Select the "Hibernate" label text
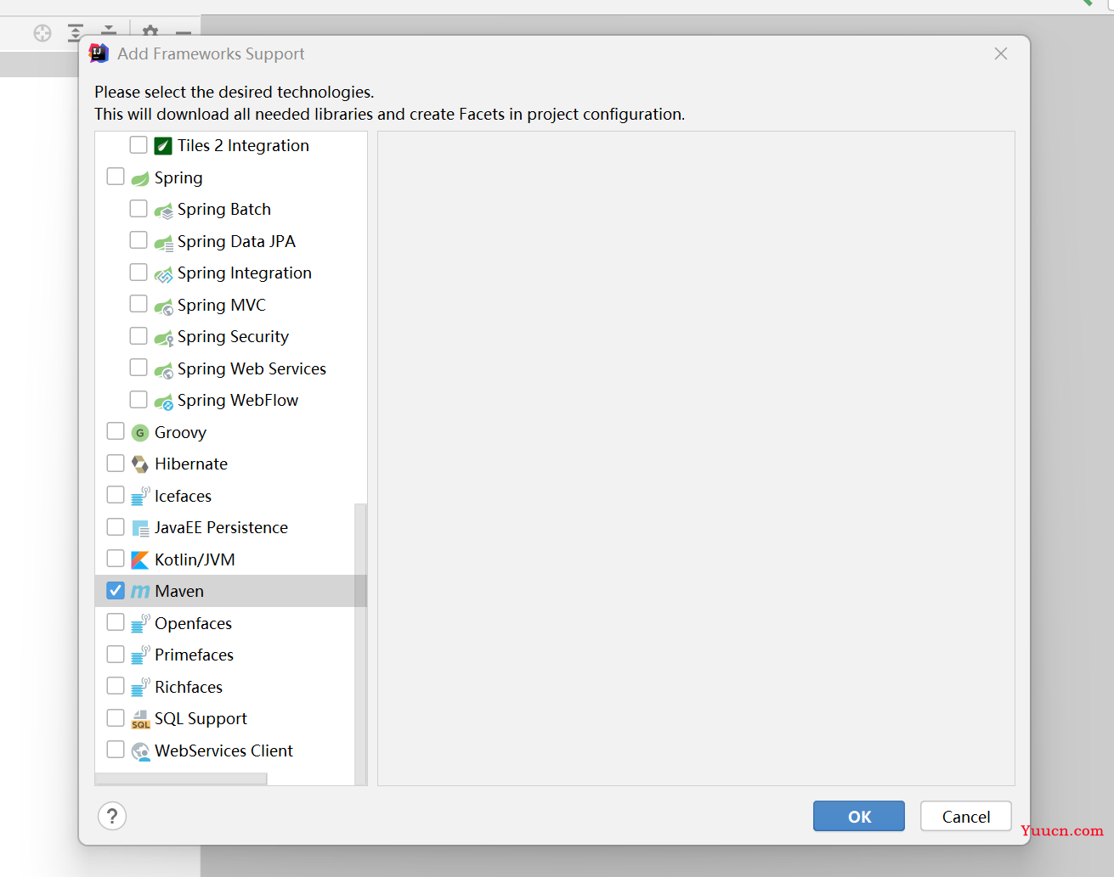This screenshot has width=1114, height=877. point(191,464)
